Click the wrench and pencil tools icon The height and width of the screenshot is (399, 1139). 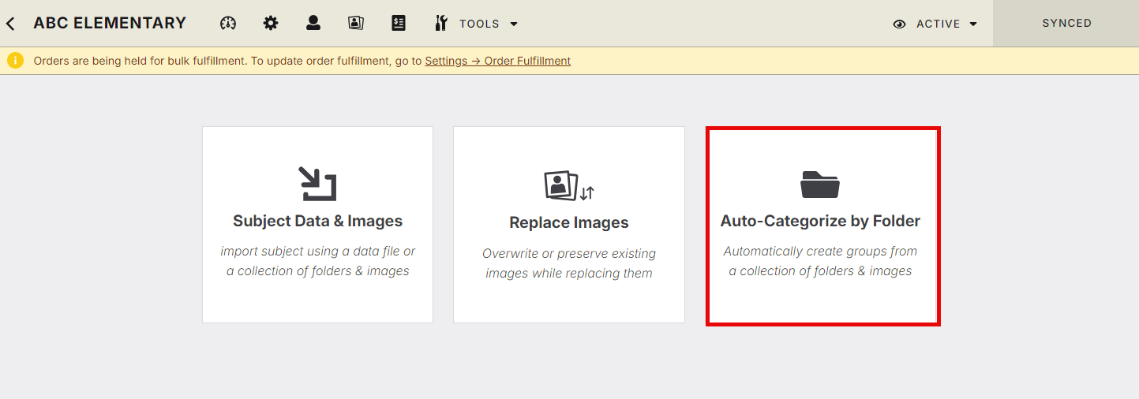pos(441,24)
